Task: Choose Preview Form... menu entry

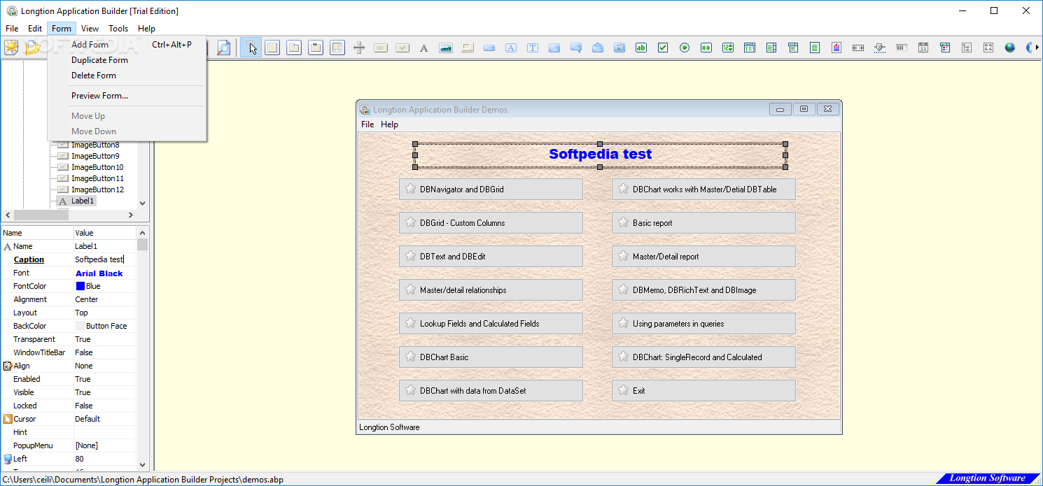Action: [x=127, y=96]
